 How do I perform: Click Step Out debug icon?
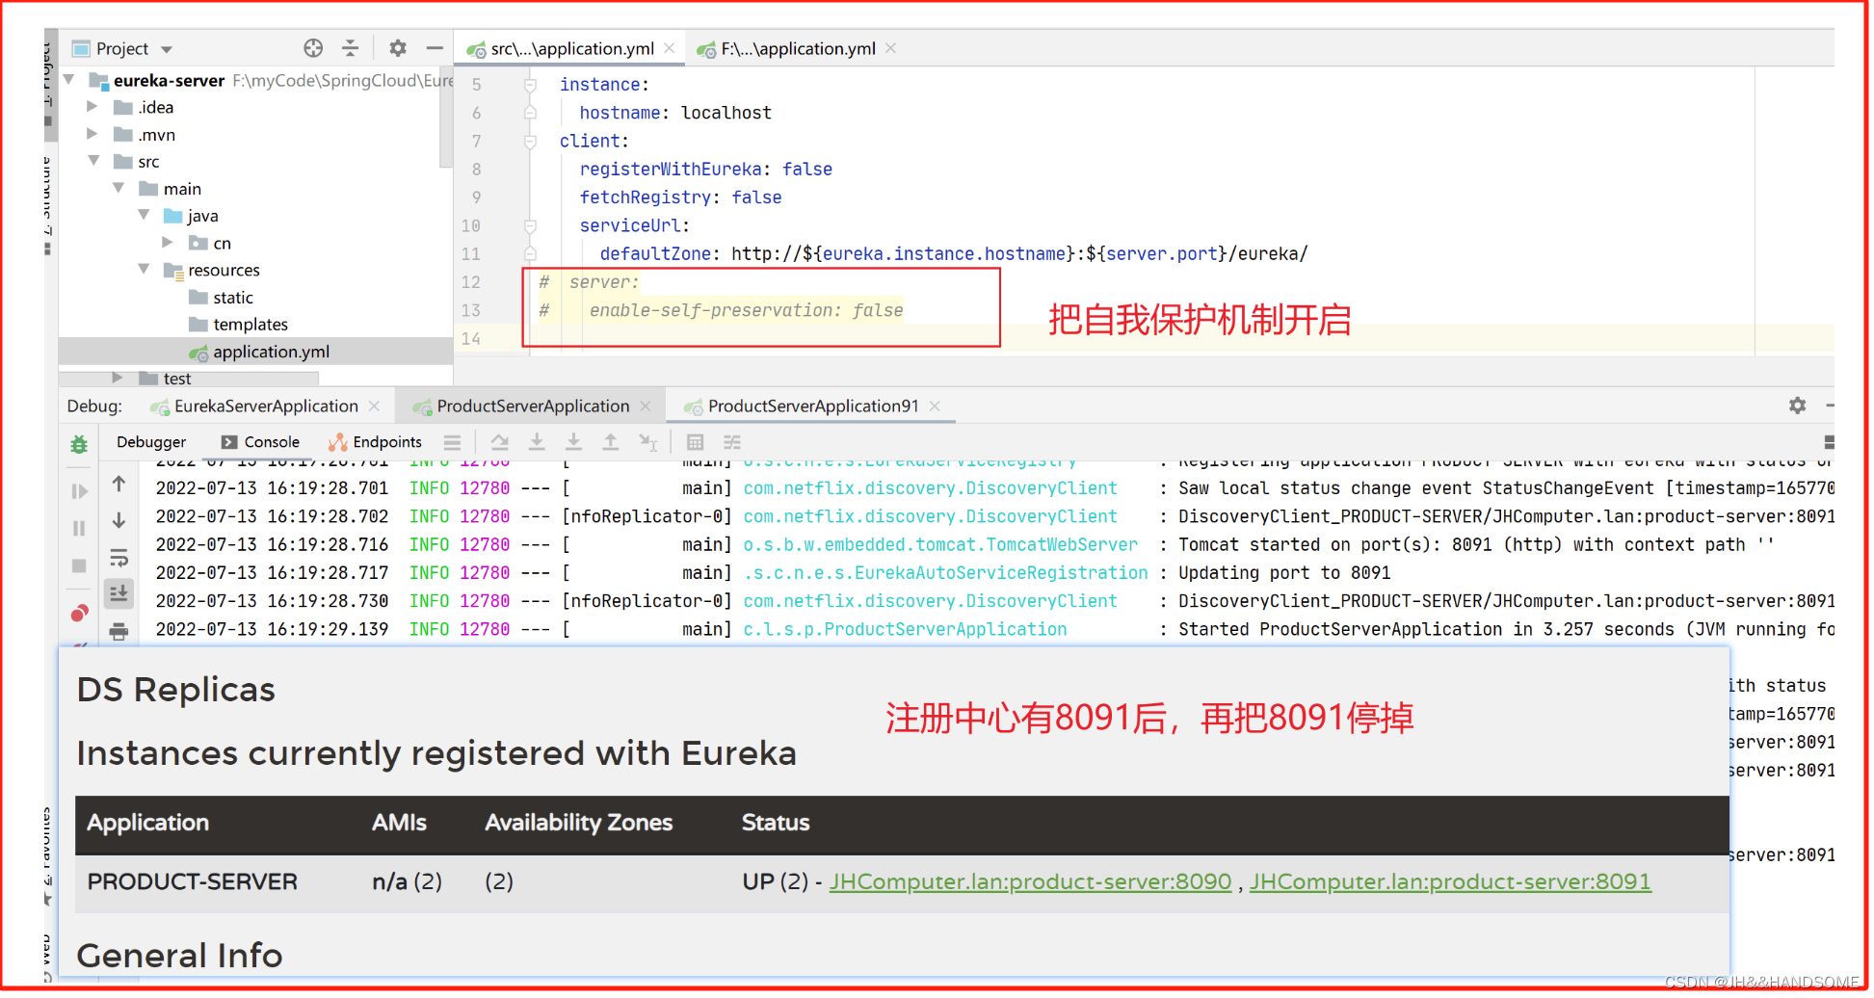611,442
